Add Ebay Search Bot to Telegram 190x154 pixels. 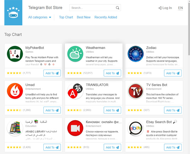click(173, 147)
